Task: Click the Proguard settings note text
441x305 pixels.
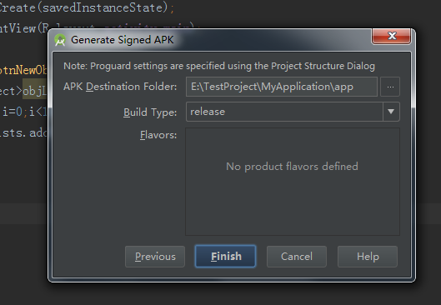Action: click(219, 66)
